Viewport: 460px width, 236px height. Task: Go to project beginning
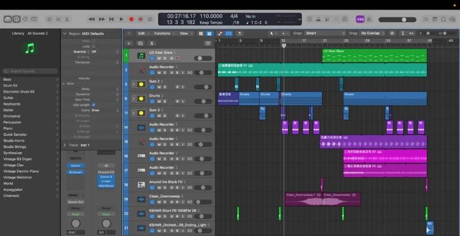point(111,19)
